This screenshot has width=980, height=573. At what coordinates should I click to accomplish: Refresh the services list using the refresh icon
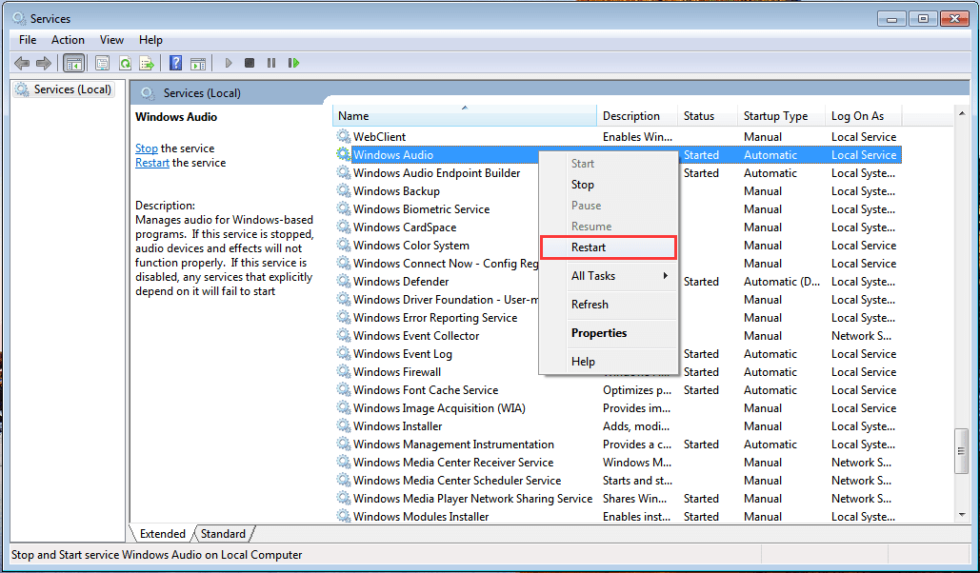coord(125,63)
